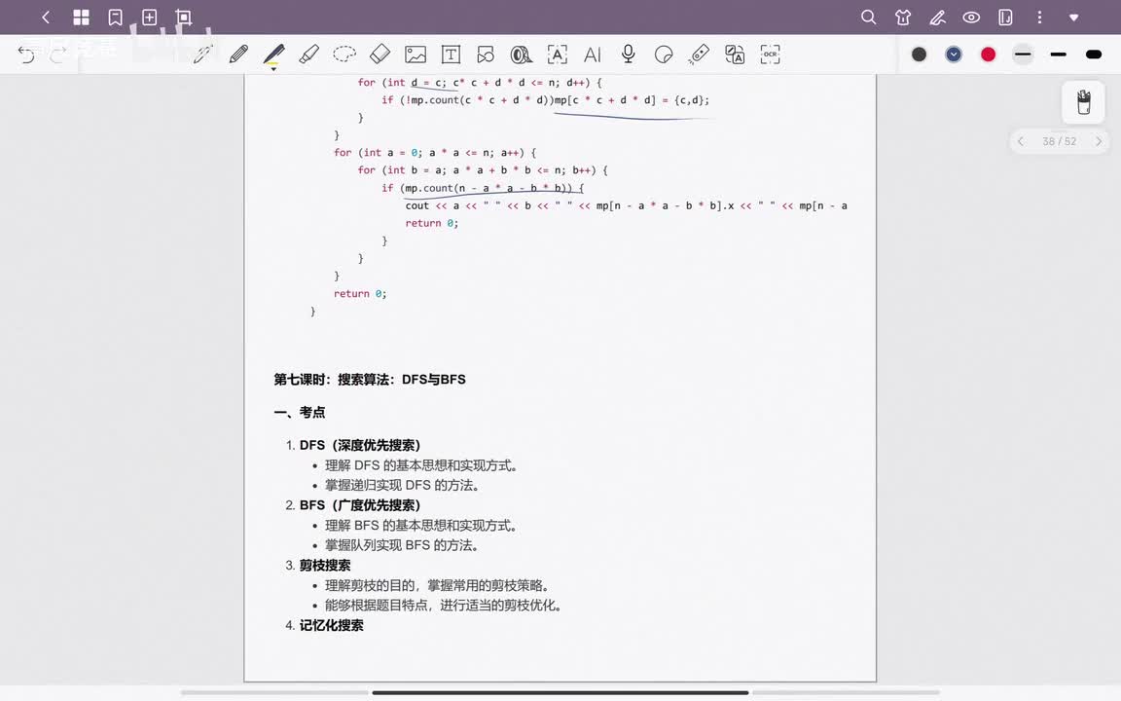
Task: Select the highlighter tool
Action: [308, 55]
